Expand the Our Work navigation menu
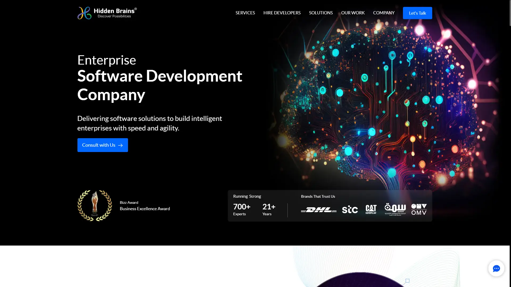Image resolution: width=511 pixels, height=287 pixels. click(353, 13)
